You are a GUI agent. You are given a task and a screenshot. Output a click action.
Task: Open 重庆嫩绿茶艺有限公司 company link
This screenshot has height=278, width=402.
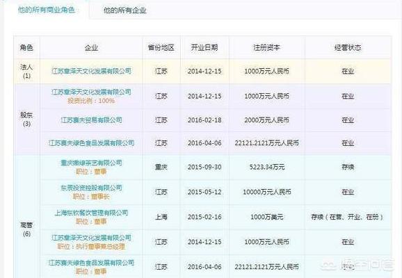coord(91,163)
